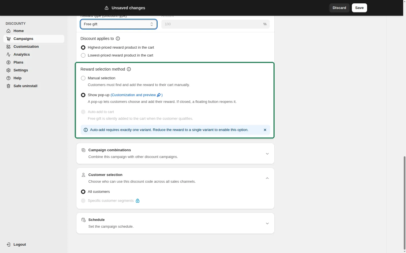The image size is (406, 253).
Task: Open Settings from sidebar
Action: 34,70
